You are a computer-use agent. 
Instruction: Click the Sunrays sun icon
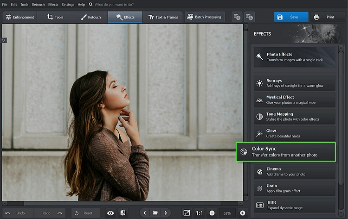point(259,83)
